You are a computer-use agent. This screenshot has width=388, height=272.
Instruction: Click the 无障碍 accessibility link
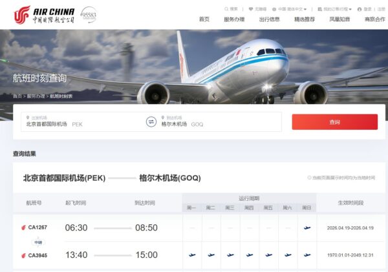pos(257,9)
